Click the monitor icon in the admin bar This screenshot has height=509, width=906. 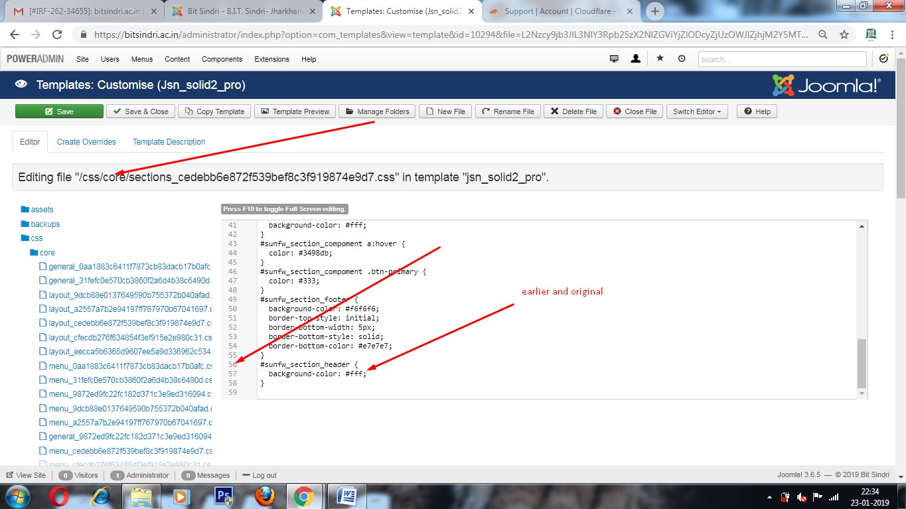pos(614,59)
